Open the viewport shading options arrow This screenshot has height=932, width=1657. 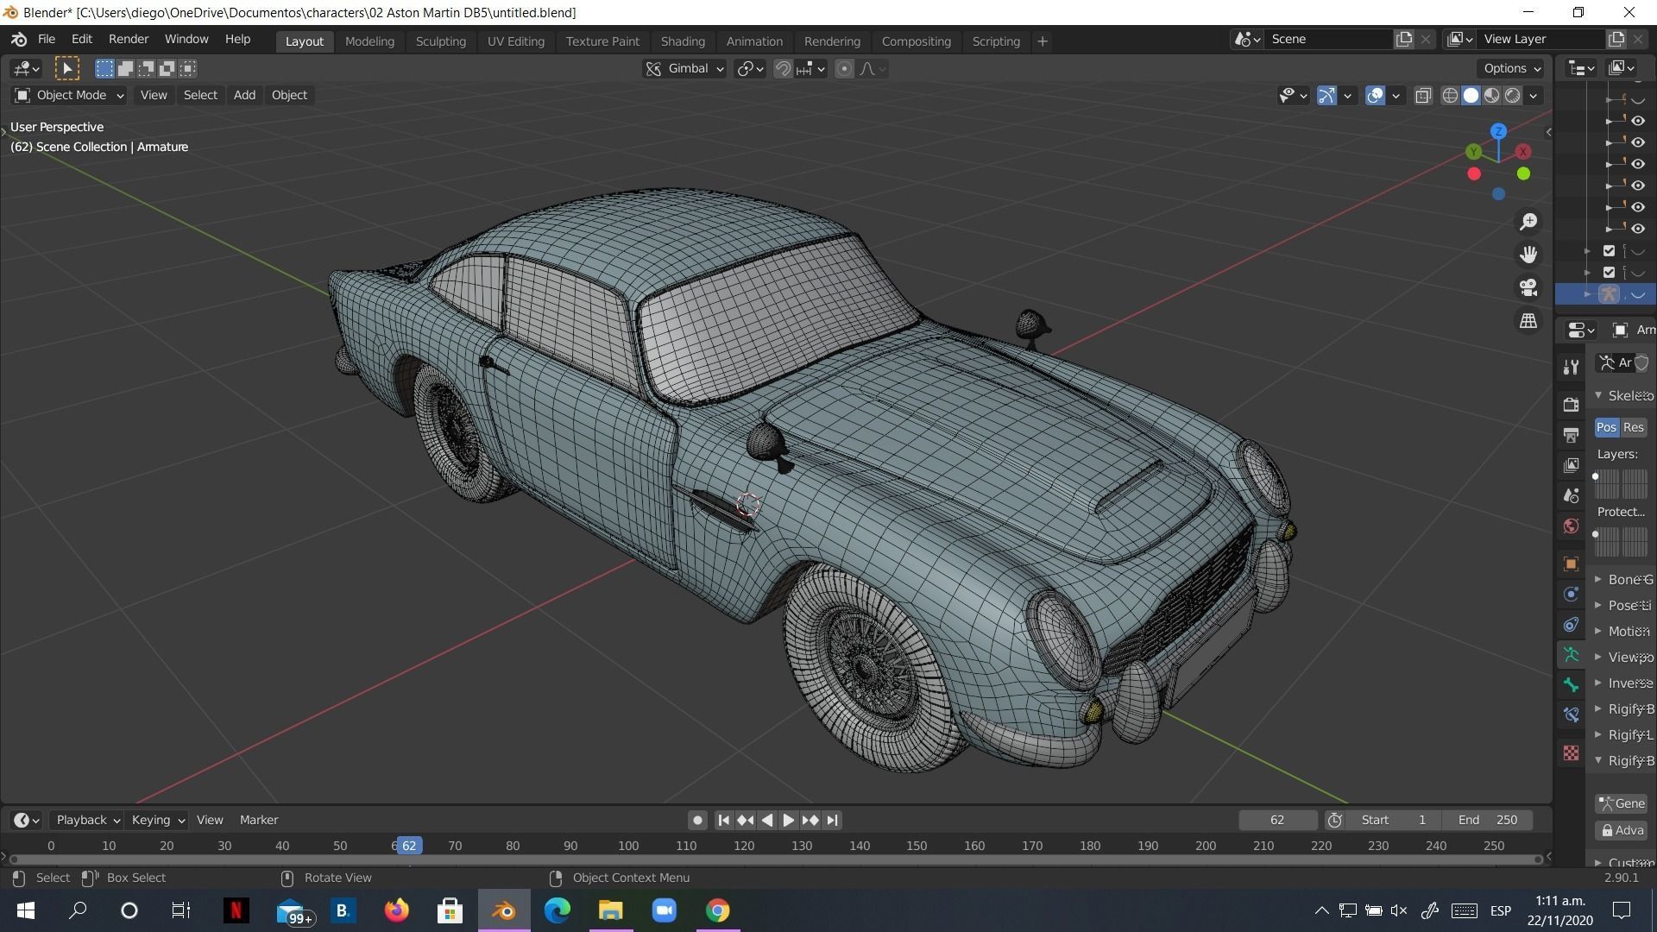coord(1533,96)
